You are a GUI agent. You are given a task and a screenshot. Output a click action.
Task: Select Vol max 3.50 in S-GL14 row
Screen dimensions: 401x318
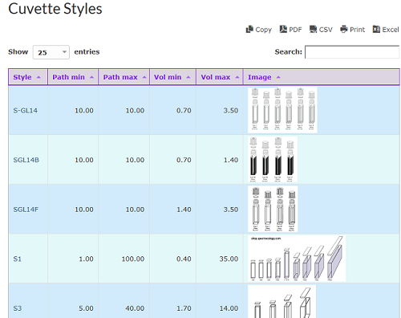pos(231,110)
